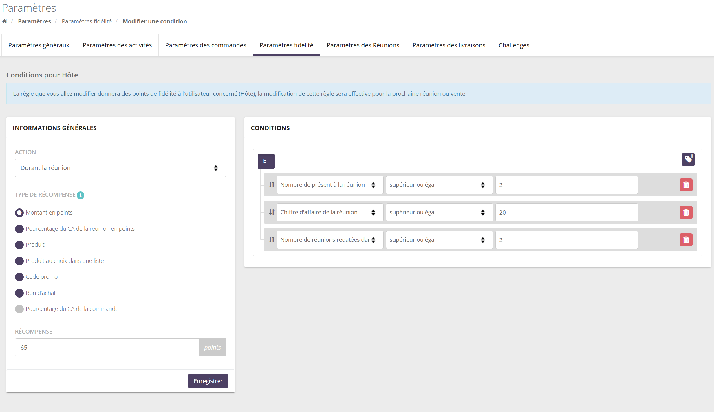Screen dimensions: 714x412
Task: Delete the 'Nombre de présent à la réunion' condition
Action: (686, 185)
